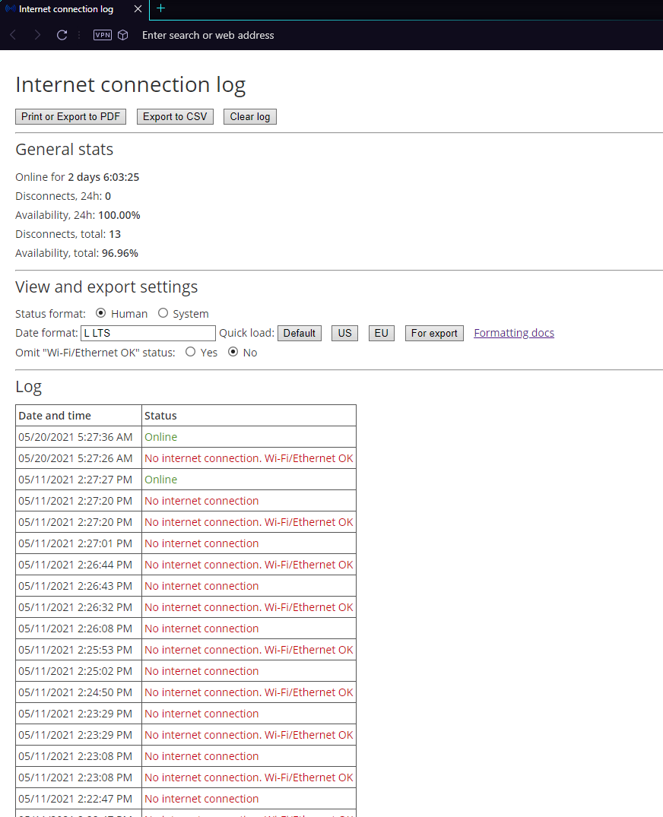This screenshot has height=817, width=663.
Task: Choose No for omitting Wi-Fi/Ethernet OK status
Action: pyautogui.click(x=233, y=352)
